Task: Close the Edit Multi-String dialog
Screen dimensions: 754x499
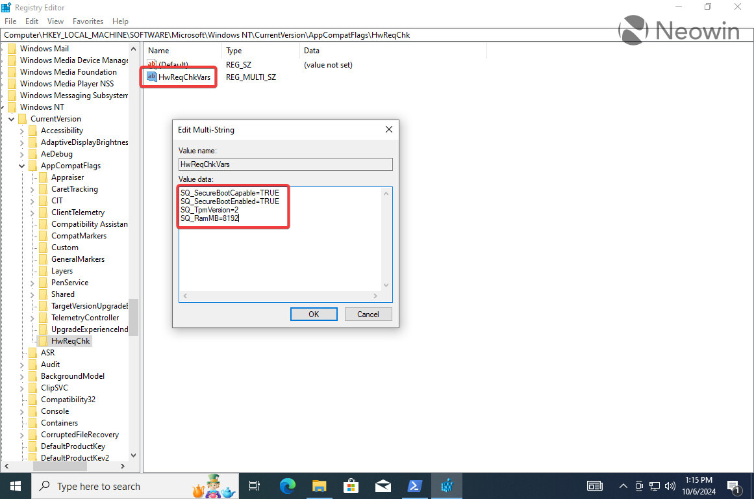Action: 388,129
